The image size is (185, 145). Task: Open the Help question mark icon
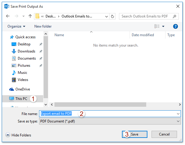175,26
